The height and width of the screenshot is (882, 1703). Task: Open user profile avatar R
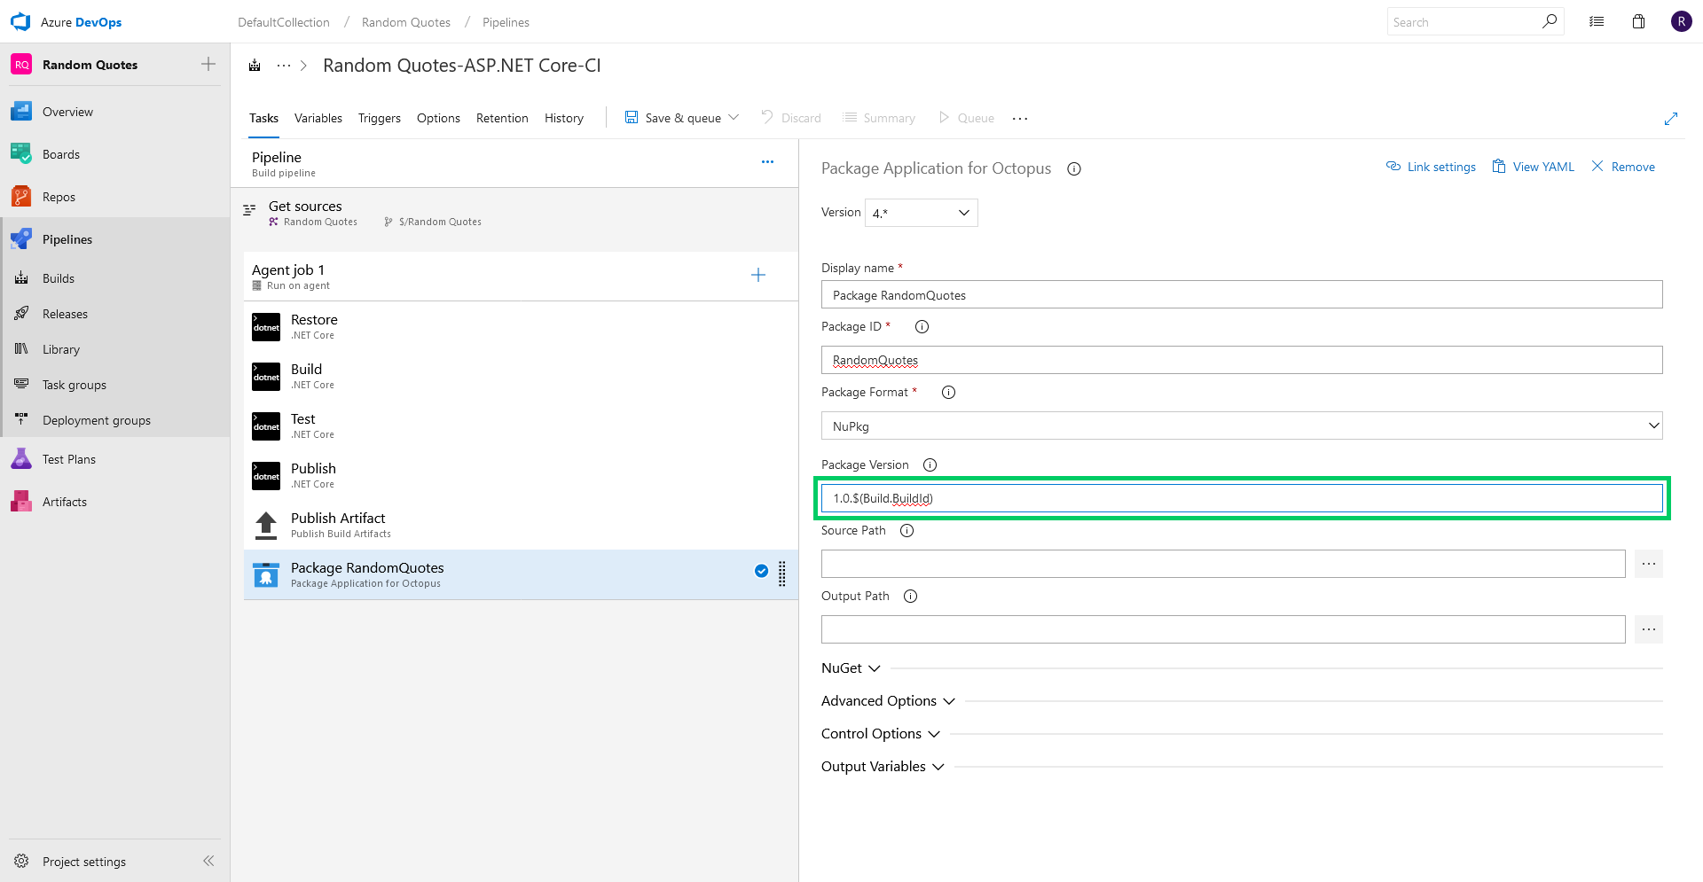1681,21
